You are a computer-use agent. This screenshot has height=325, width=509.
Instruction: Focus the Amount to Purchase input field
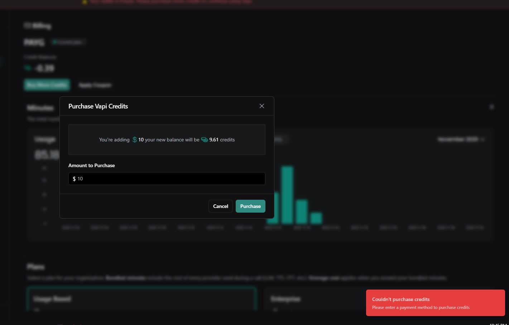tap(167, 179)
